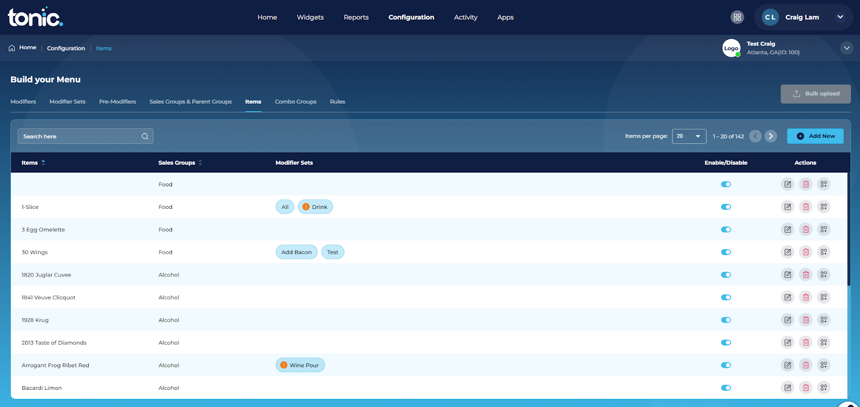This screenshot has width=860, height=407.
Task: Open the Combo Groups tab
Action: pyautogui.click(x=296, y=101)
